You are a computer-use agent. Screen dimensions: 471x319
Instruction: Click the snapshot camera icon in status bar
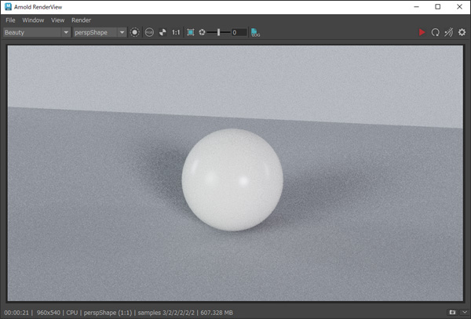click(x=453, y=313)
